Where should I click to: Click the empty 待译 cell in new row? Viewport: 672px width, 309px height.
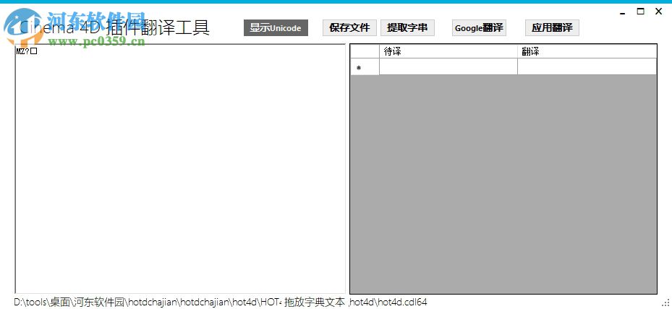coord(448,66)
